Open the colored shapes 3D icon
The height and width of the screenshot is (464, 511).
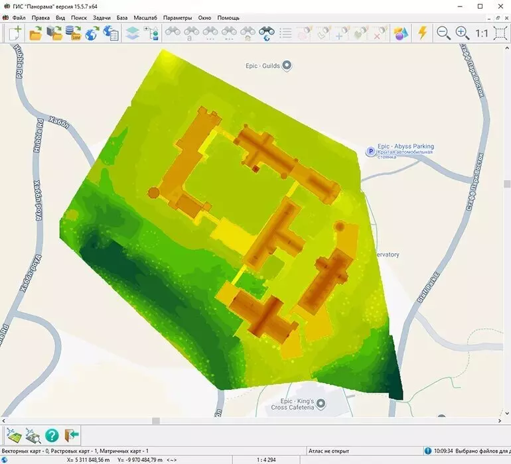point(401,33)
